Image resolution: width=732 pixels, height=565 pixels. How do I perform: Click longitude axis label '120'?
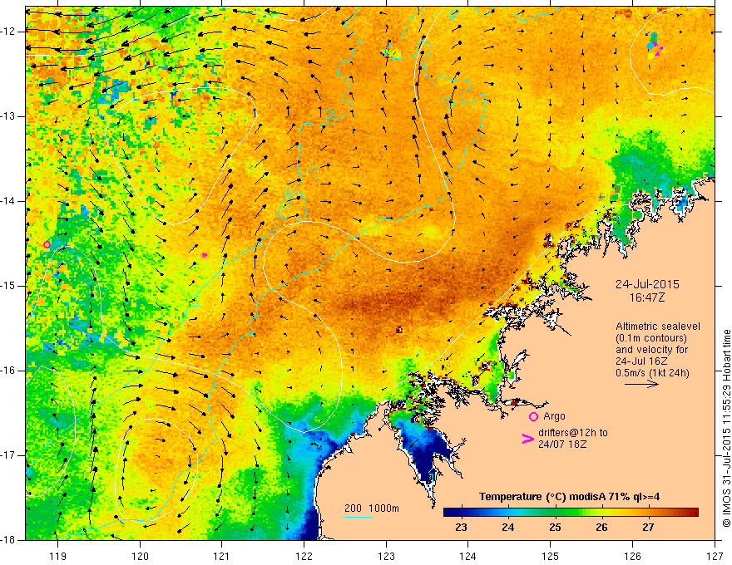[x=140, y=556]
